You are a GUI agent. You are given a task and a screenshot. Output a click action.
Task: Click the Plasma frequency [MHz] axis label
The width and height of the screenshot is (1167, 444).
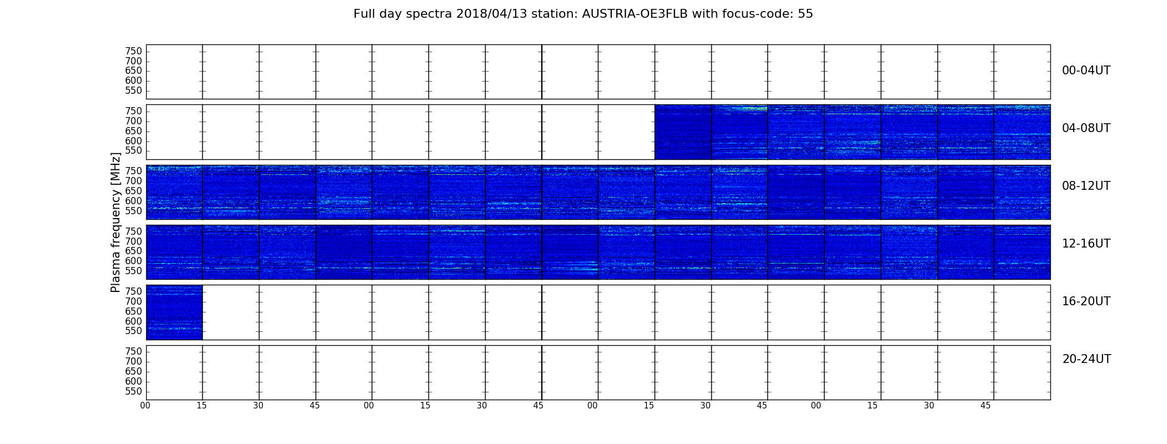(116, 222)
